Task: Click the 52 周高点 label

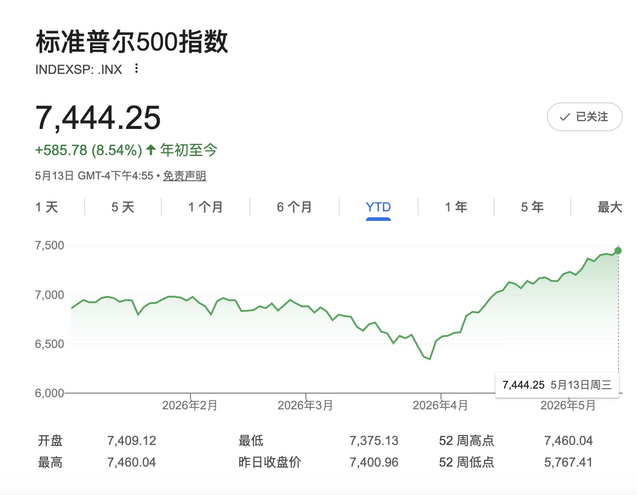Action: (x=467, y=440)
